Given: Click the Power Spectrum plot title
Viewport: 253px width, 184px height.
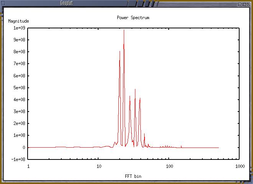Looking at the screenshot, I should [x=133, y=18].
